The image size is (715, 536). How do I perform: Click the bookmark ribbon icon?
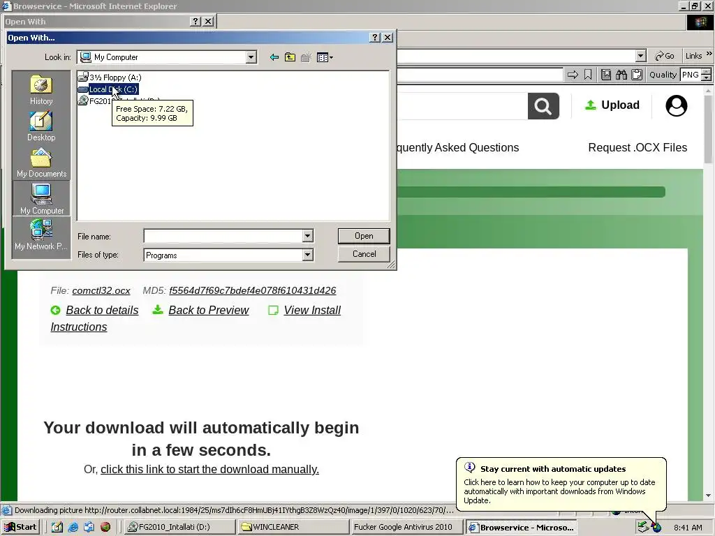pyautogui.click(x=588, y=75)
